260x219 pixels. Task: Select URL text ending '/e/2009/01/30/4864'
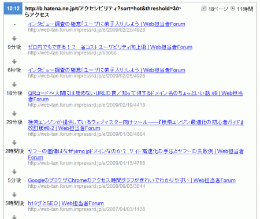click(x=87, y=134)
